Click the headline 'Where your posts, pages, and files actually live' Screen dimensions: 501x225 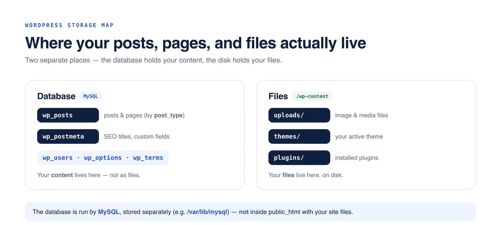196,43
